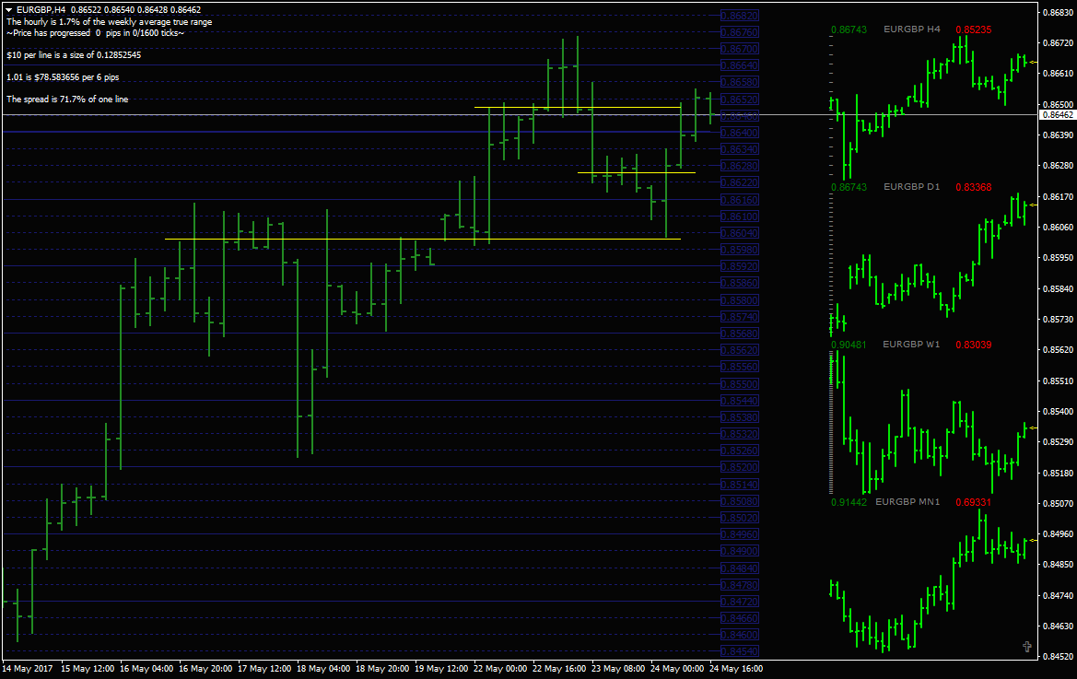Click the '24 May 16:00' time axis label

(736, 669)
